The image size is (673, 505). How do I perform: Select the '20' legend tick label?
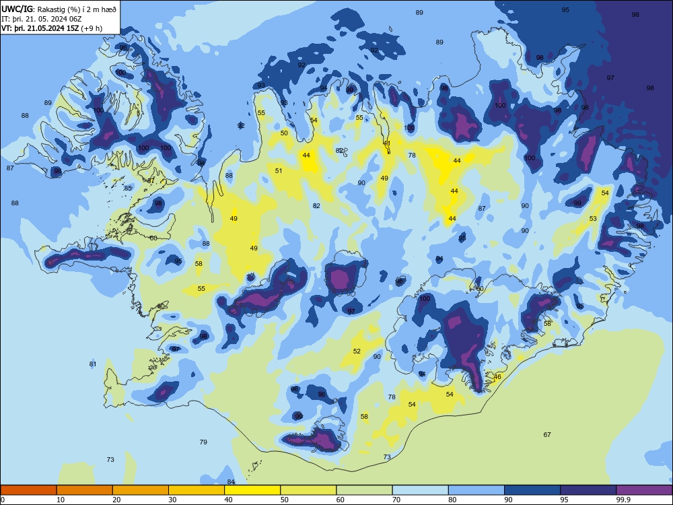[x=116, y=500]
